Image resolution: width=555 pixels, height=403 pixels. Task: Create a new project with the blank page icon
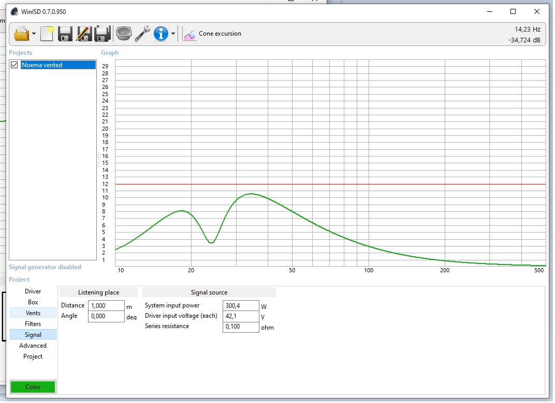tap(47, 34)
